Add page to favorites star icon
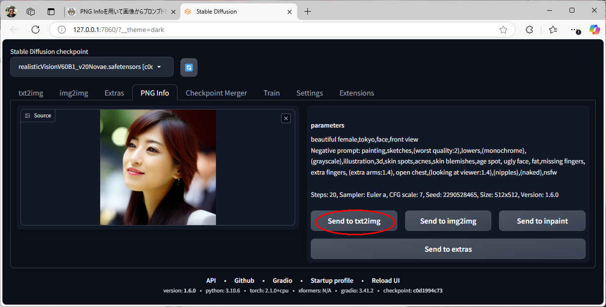 503,30
